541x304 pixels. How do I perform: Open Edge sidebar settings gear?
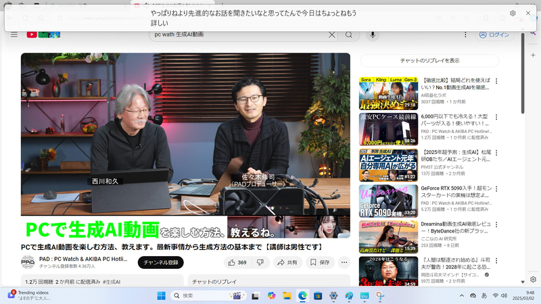coord(533,280)
